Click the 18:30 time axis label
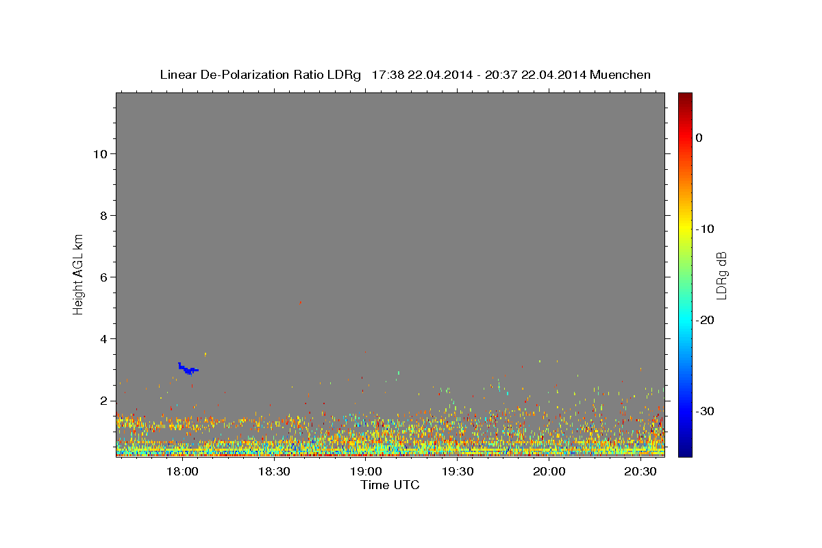The width and height of the screenshot is (822, 548). 275,471
